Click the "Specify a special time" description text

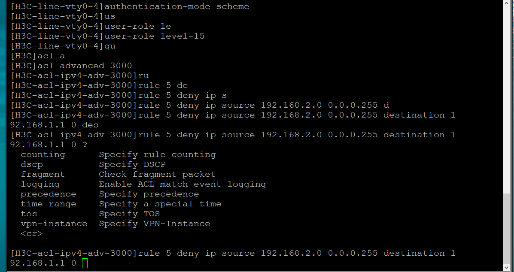click(160, 204)
